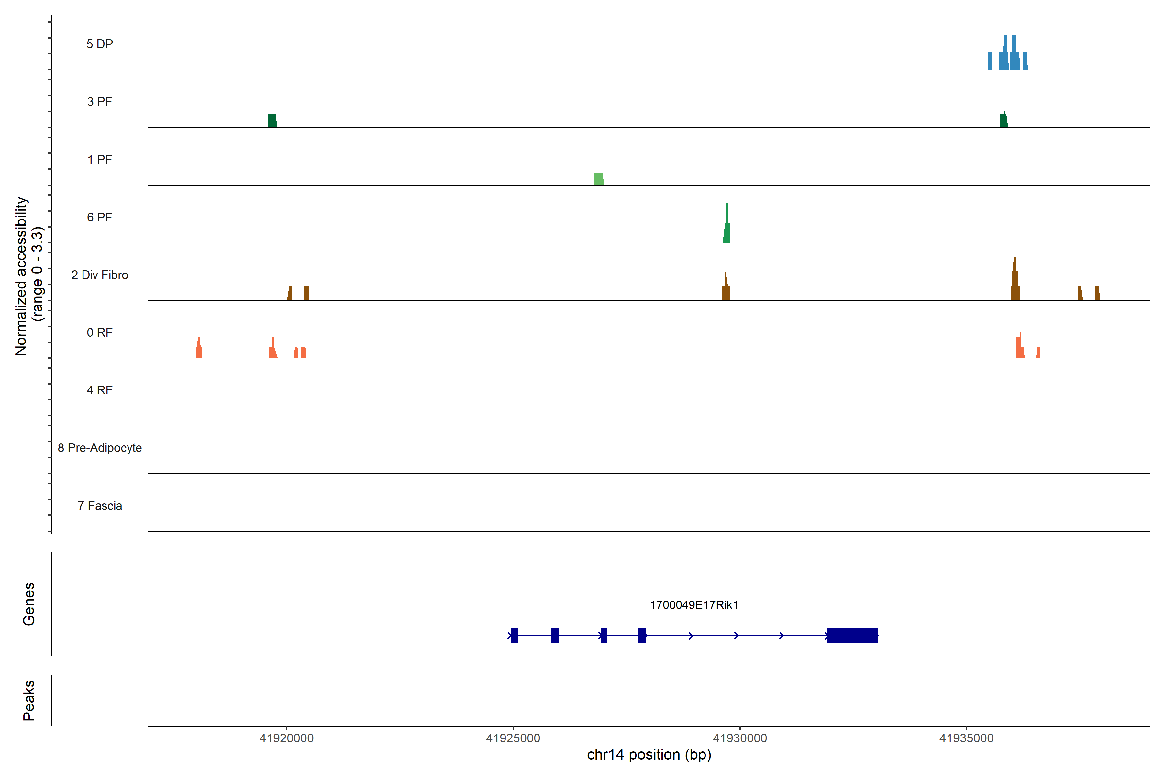Screen dimensions: 1165x777
Task: Click the Peaks panel label
Action: [29, 700]
